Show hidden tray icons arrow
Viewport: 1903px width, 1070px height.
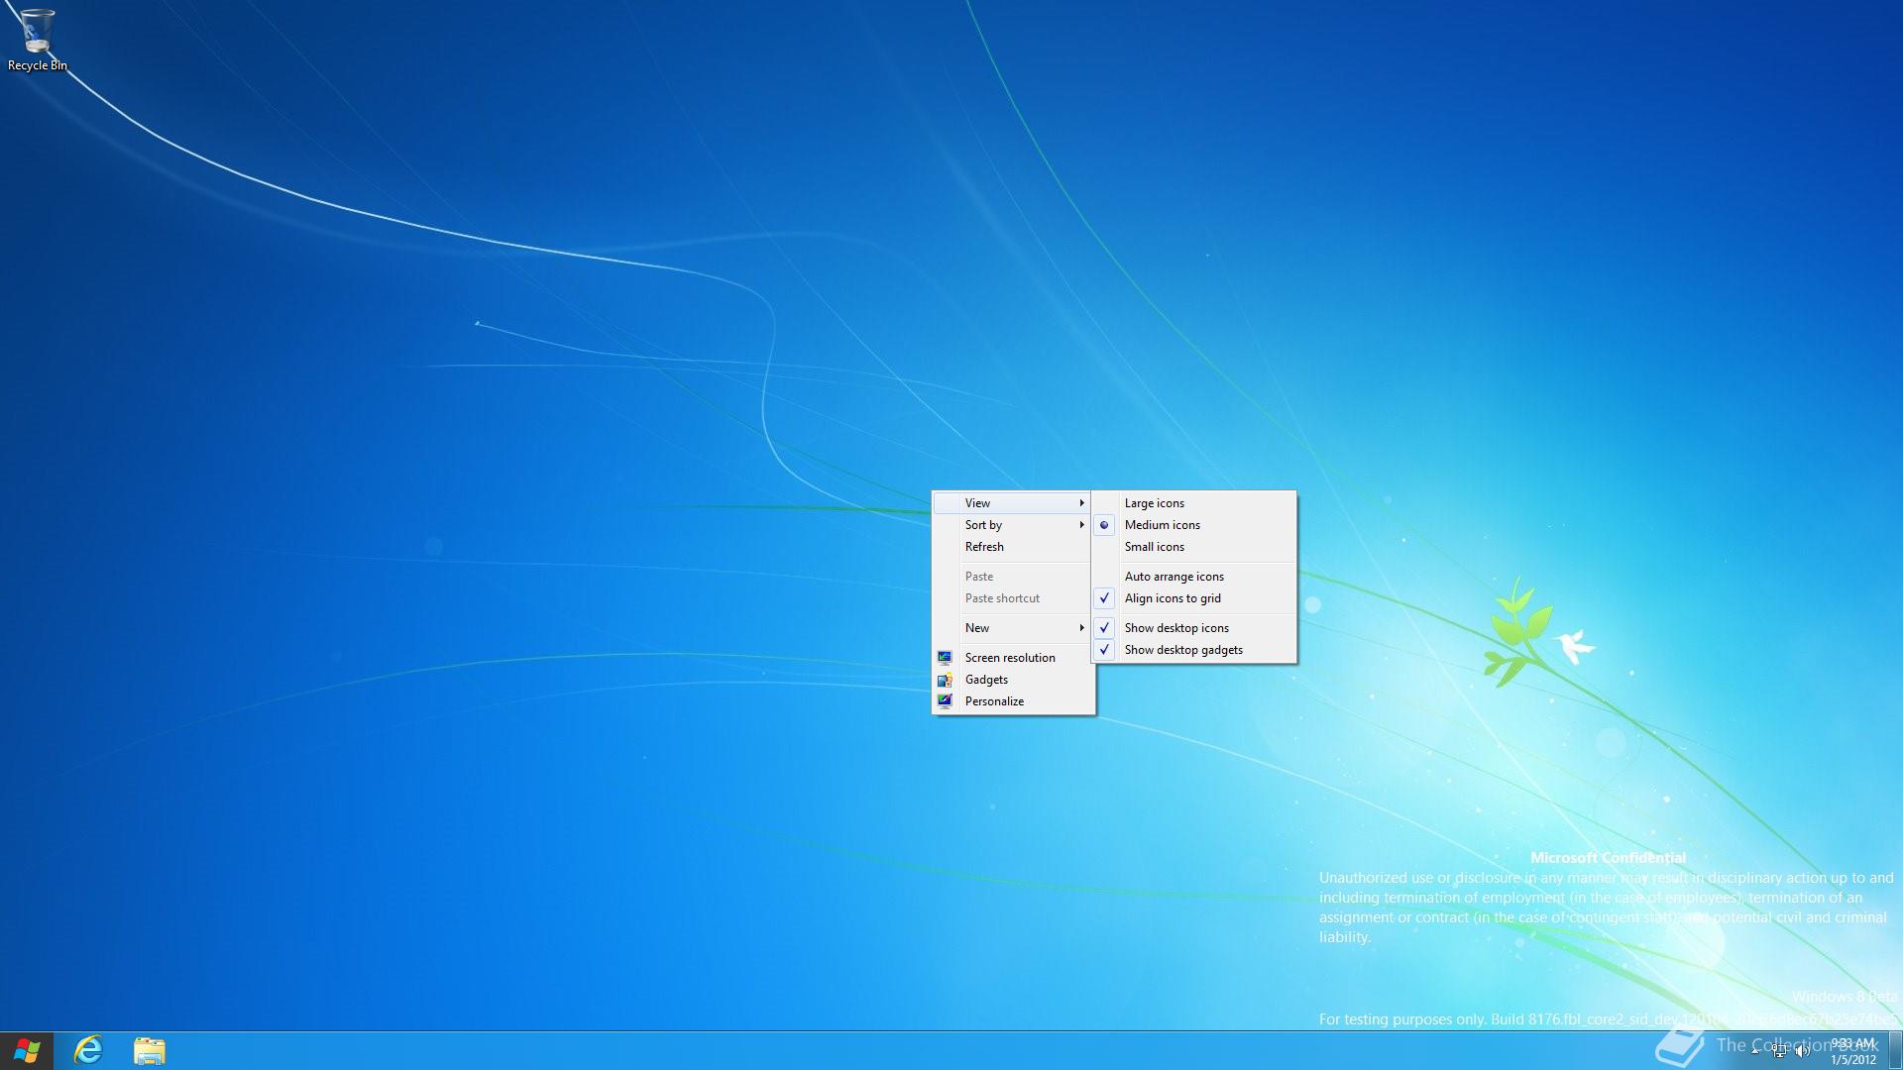(x=1755, y=1051)
